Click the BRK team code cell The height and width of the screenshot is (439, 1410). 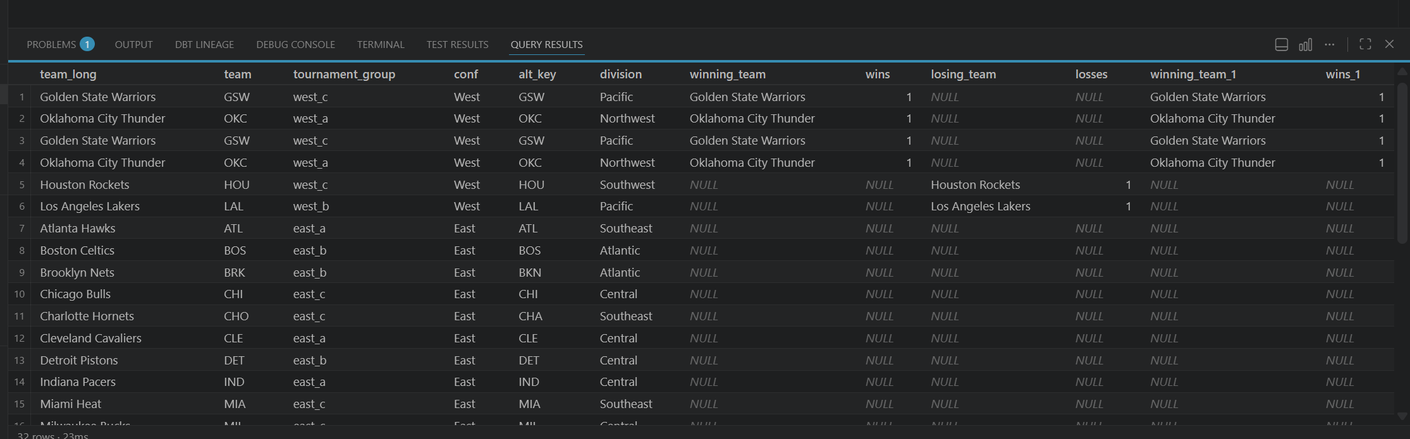point(235,272)
